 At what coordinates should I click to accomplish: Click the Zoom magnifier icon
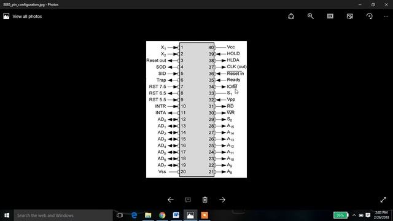[311, 17]
